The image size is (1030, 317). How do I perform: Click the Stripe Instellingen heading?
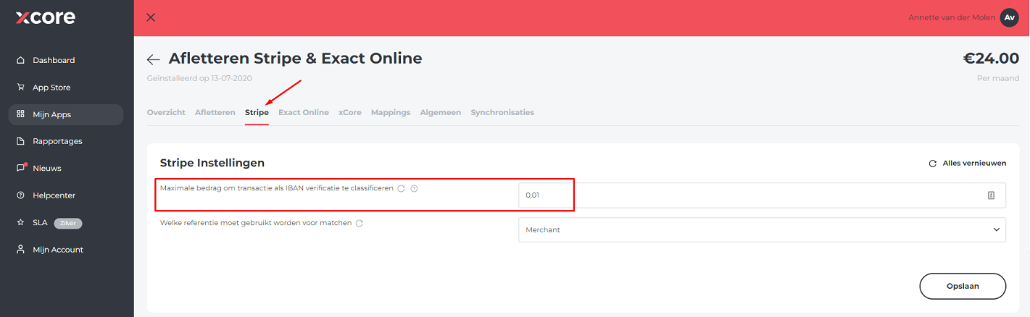pos(212,163)
